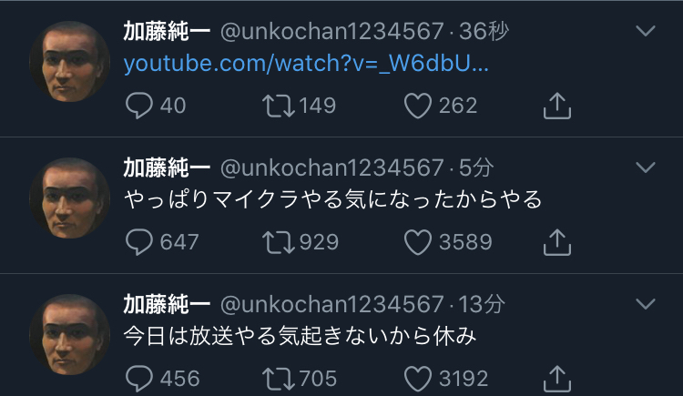Like the tweet with 3192 likes

pyautogui.click(x=417, y=378)
